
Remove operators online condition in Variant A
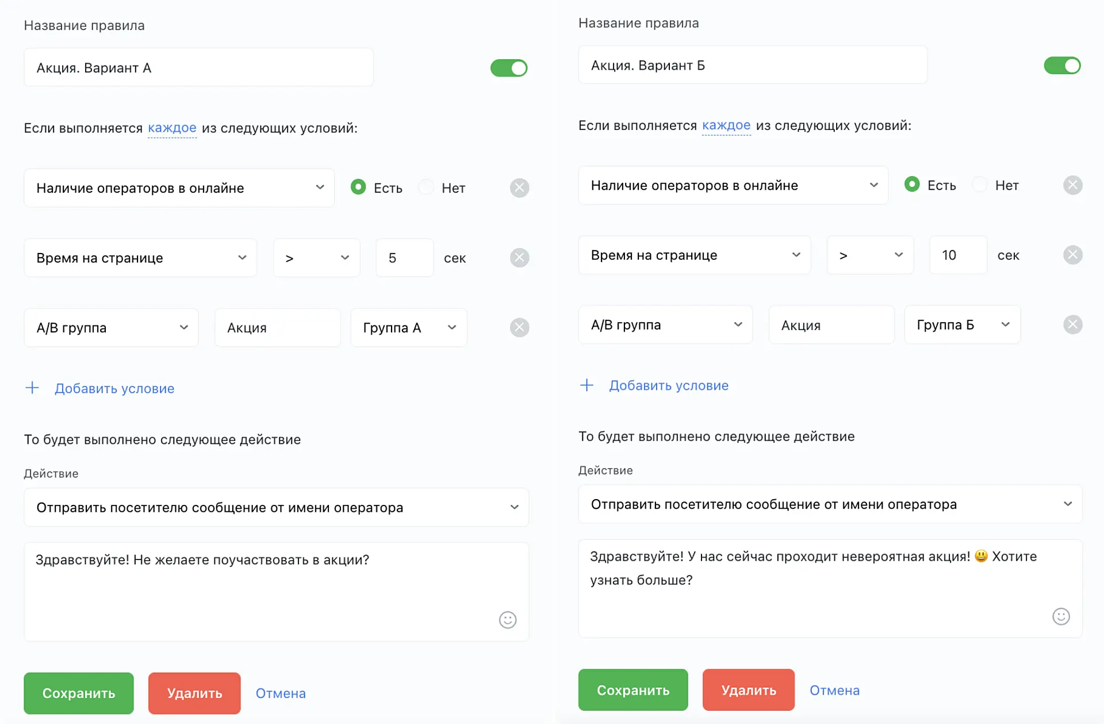[x=519, y=188]
